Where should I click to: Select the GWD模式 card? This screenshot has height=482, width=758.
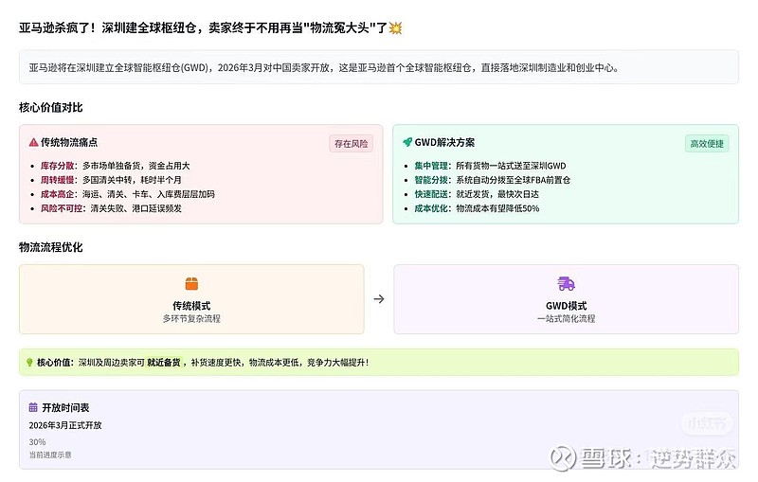click(566, 299)
